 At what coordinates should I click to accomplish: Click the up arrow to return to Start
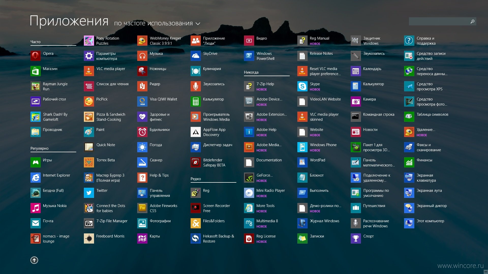click(x=34, y=260)
